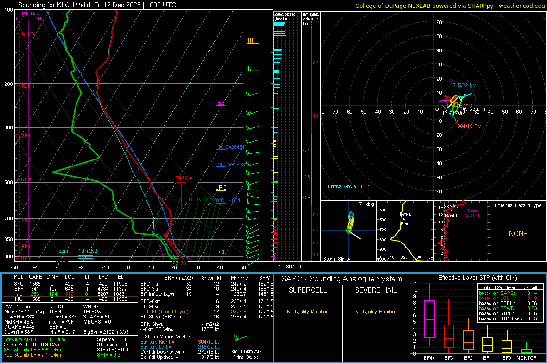Click the Sounding for KLCH title text
This screenshot has width=547, height=363.
(97, 5)
